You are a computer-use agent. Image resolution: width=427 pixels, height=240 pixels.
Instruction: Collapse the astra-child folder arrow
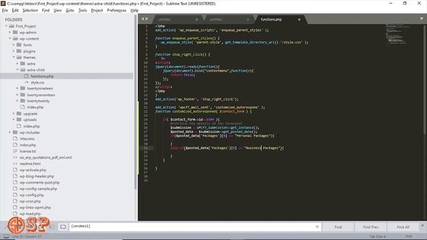coord(18,70)
